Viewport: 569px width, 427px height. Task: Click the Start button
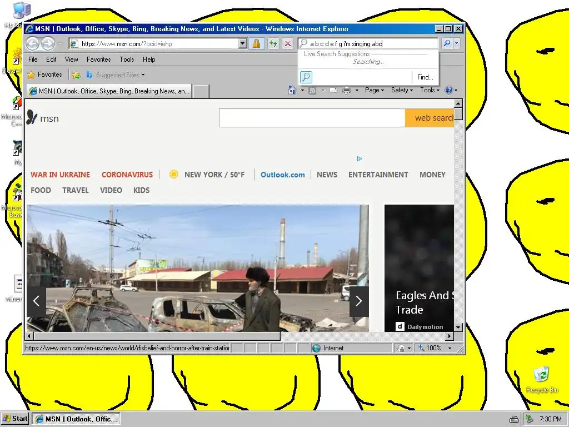point(15,419)
